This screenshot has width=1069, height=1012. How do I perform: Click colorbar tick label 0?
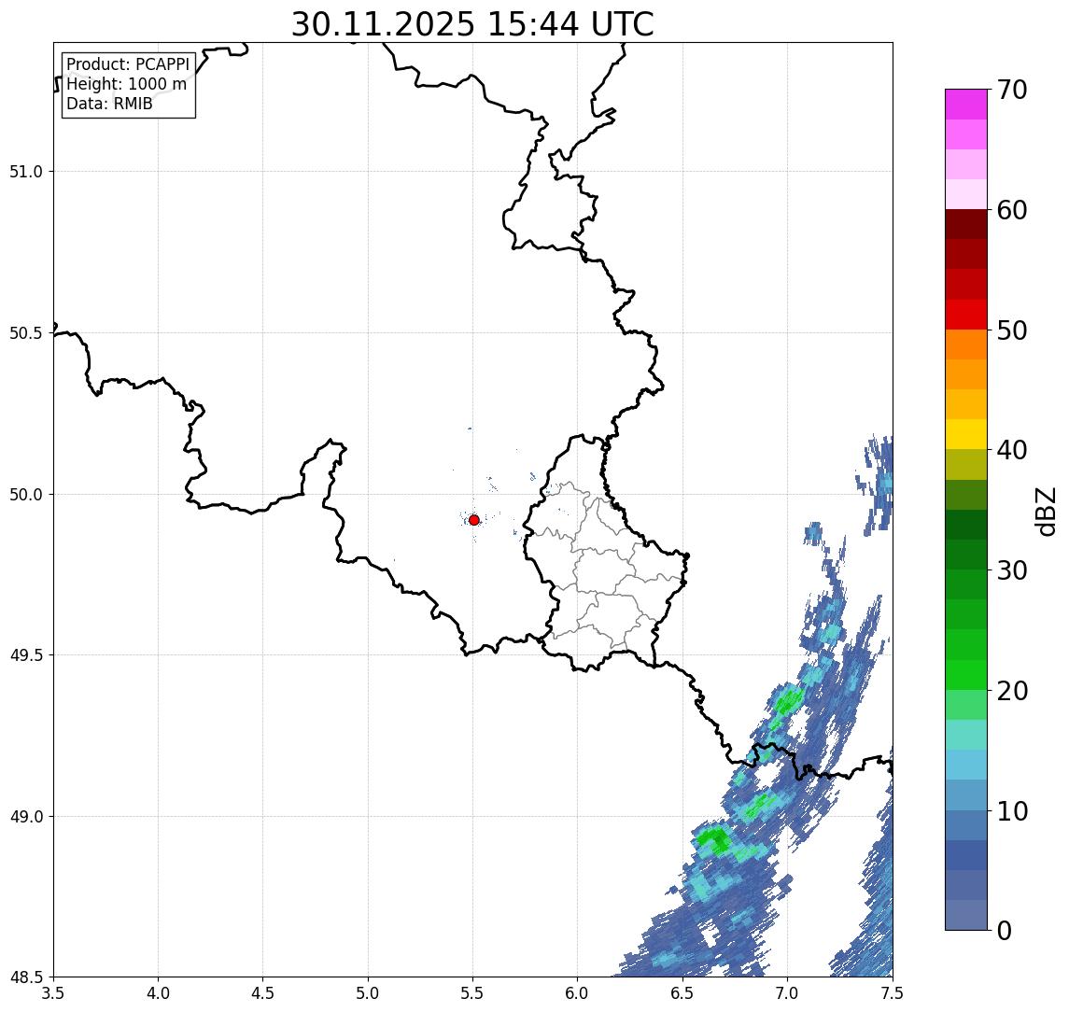click(1005, 930)
